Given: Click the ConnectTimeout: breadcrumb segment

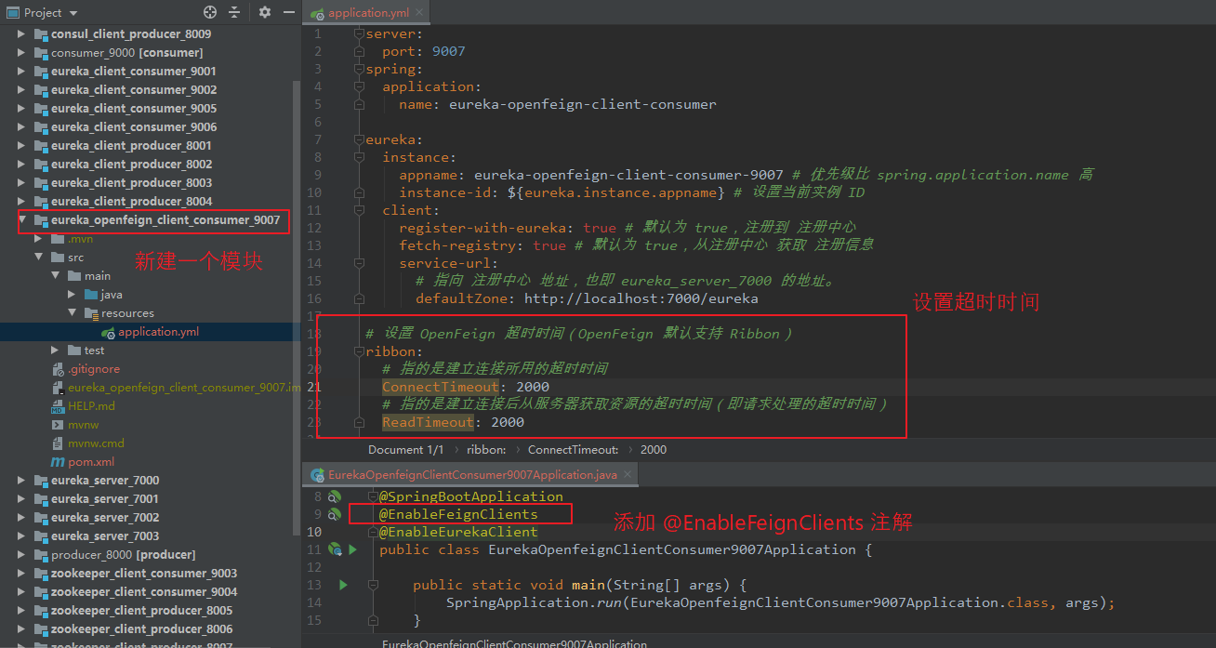Looking at the screenshot, I should click(574, 449).
